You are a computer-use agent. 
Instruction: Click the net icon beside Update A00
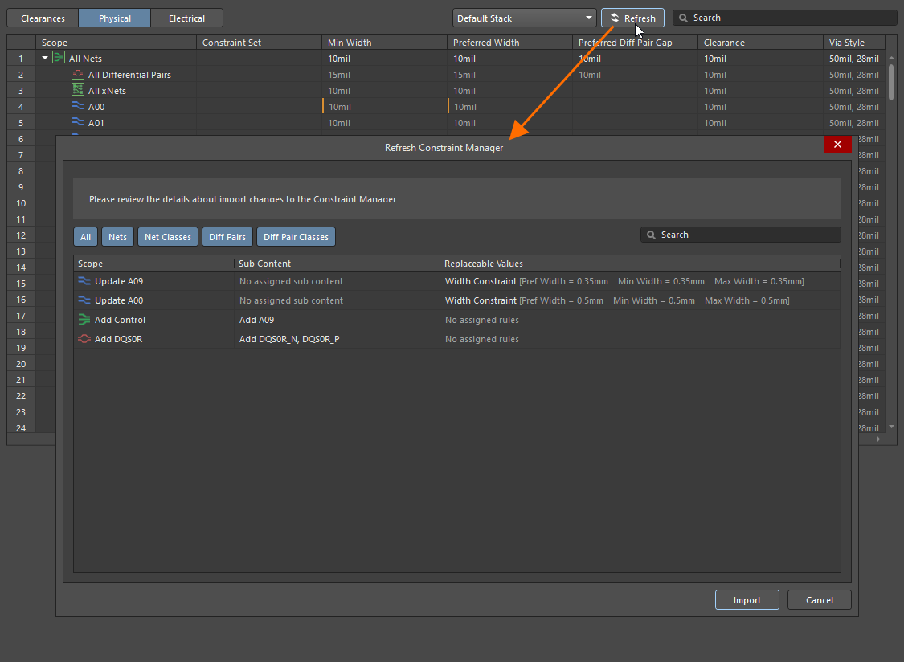(x=84, y=300)
